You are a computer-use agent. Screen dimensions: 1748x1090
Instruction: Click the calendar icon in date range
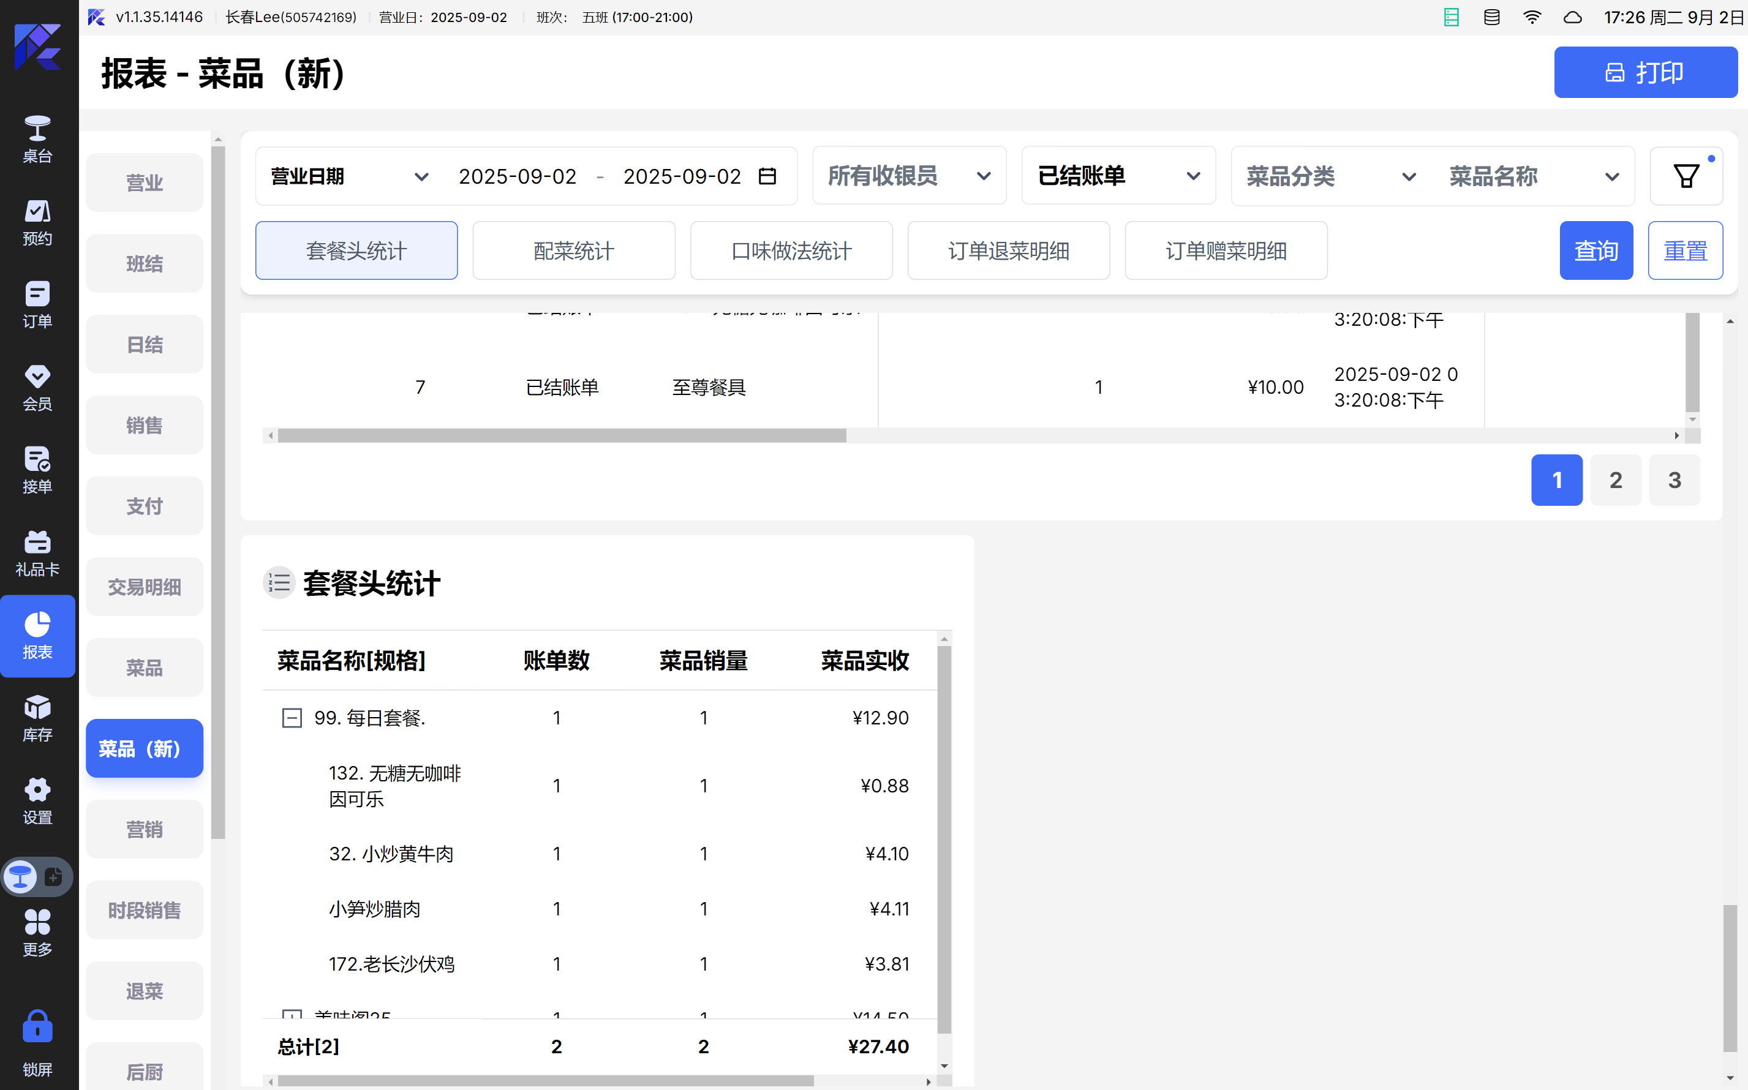tap(767, 176)
